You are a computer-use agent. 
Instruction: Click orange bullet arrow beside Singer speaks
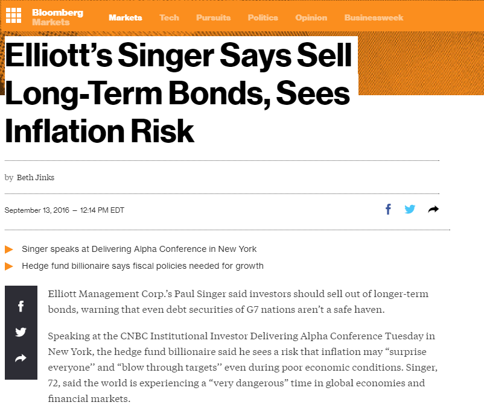(x=9, y=250)
